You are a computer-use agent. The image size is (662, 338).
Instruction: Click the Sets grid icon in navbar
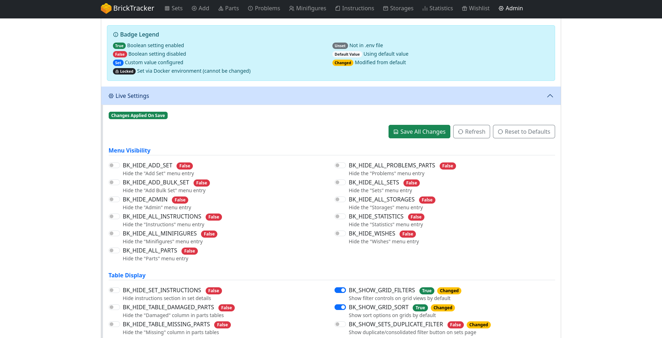pos(167,9)
